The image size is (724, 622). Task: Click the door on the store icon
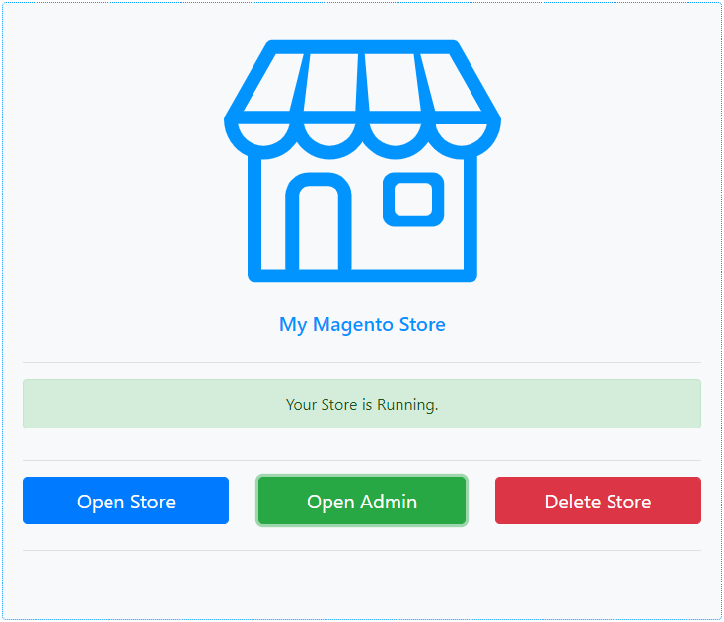[319, 227]
